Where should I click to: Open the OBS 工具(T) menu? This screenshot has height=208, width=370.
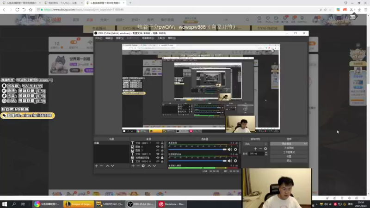tap(161, 38)
